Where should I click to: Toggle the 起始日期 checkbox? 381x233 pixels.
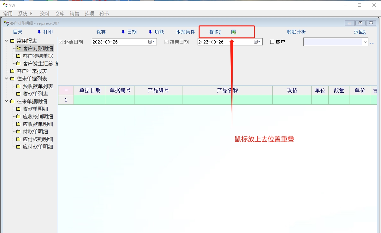(x=61, y=42)
